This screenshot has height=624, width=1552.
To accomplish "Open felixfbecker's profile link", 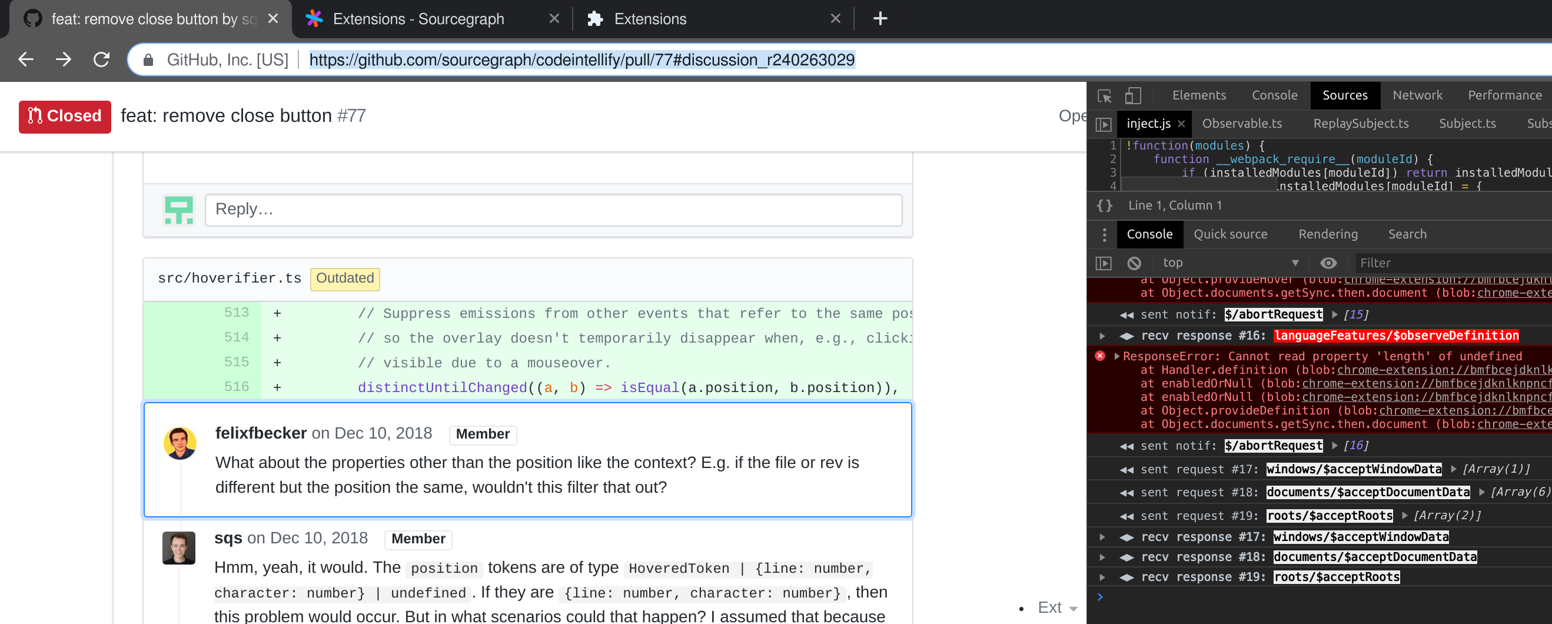I will click(260, 433).
